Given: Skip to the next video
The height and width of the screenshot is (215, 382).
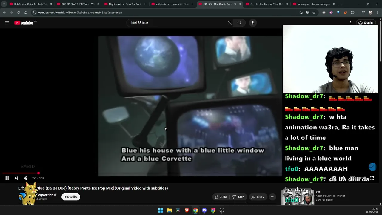Looking at the screenshot, I should pyautogui.click(x=16, y=178).
